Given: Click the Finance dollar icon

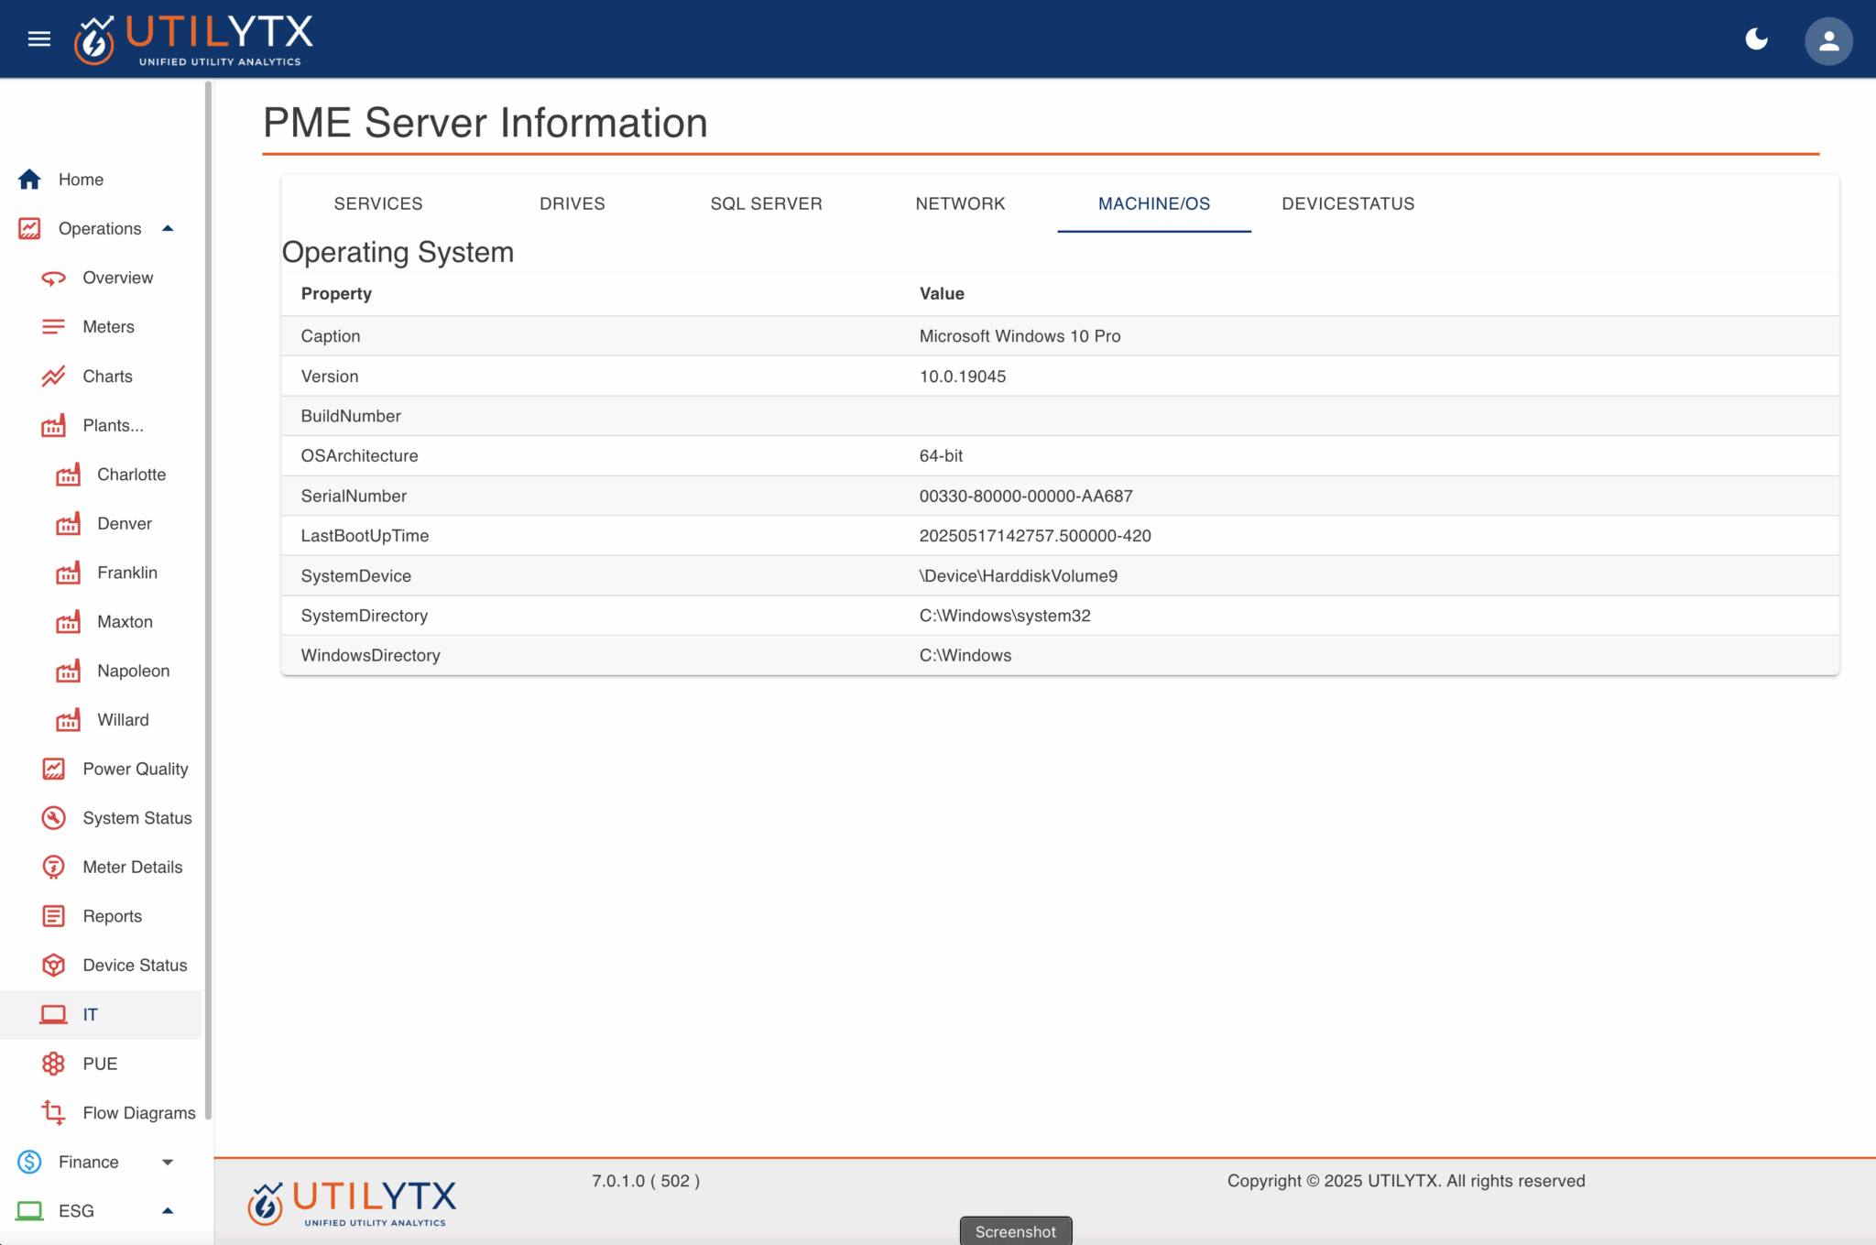Looking at the screenshot, I should pos(29,1162).
